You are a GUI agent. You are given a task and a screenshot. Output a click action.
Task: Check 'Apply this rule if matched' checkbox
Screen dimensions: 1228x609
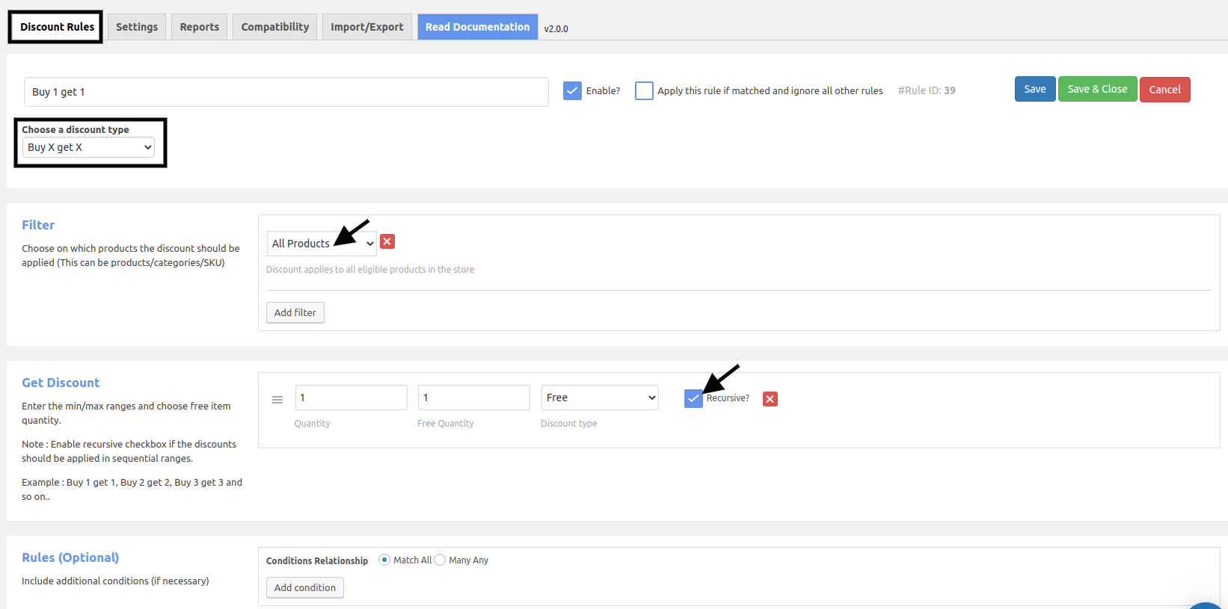(644, 91)
